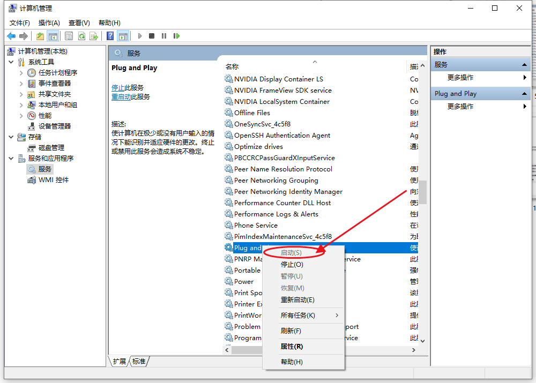
Task: Switch to the 标准 tab
Action: (139, 362)
